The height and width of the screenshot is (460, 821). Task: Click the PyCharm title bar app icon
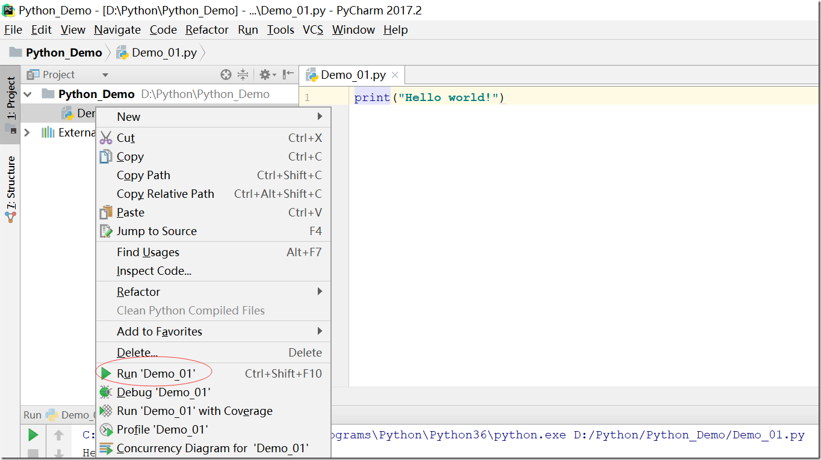pos(8,10)
